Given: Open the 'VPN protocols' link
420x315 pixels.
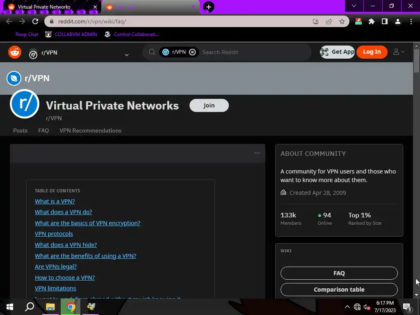Looking at the screenshot, I should [54, 233].
